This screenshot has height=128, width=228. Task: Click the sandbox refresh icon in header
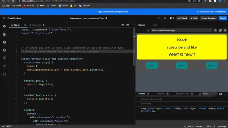click(x=159, y=18)
